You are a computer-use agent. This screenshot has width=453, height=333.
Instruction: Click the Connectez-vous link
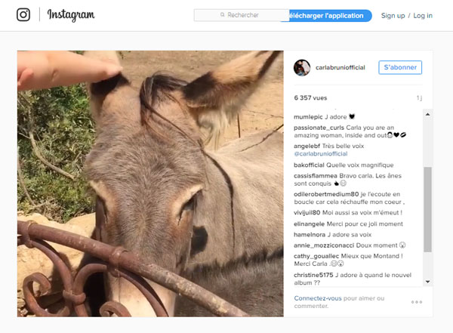[318, 298]
